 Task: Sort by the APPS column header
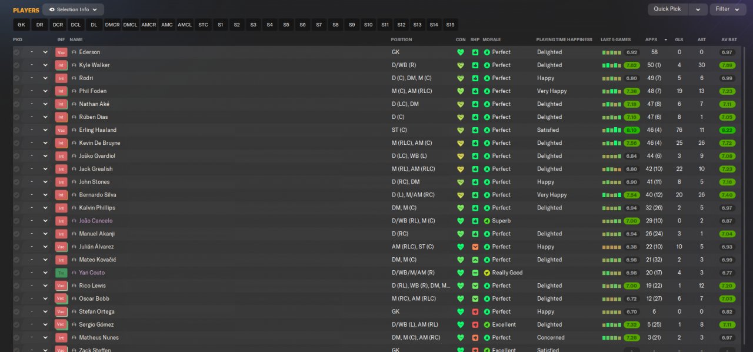(x=651, y=39)
